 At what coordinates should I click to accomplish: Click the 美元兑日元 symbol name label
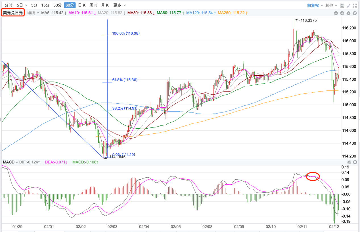click(x=13, y=13)
